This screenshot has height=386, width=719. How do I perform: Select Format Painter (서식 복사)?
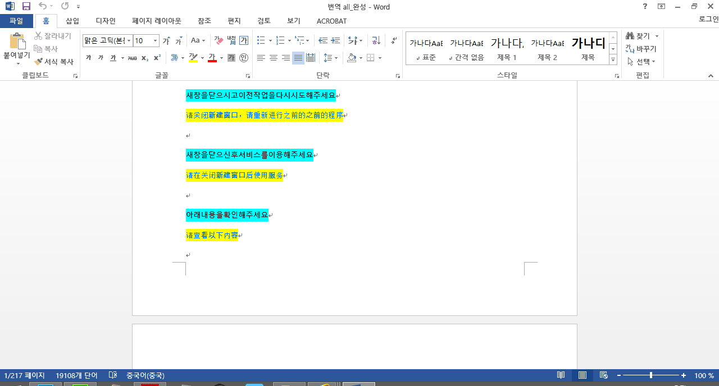pyautogui.click(x=54, y=62)
